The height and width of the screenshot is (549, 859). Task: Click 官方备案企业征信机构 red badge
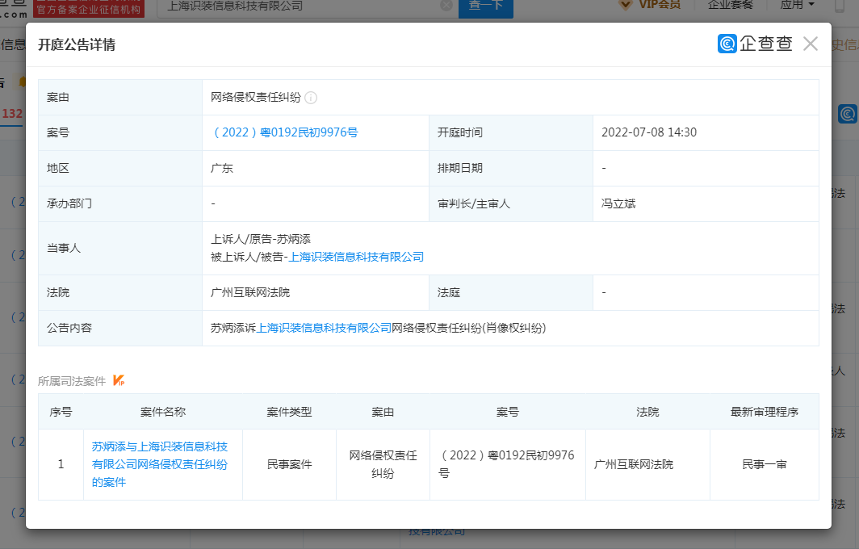89,8
